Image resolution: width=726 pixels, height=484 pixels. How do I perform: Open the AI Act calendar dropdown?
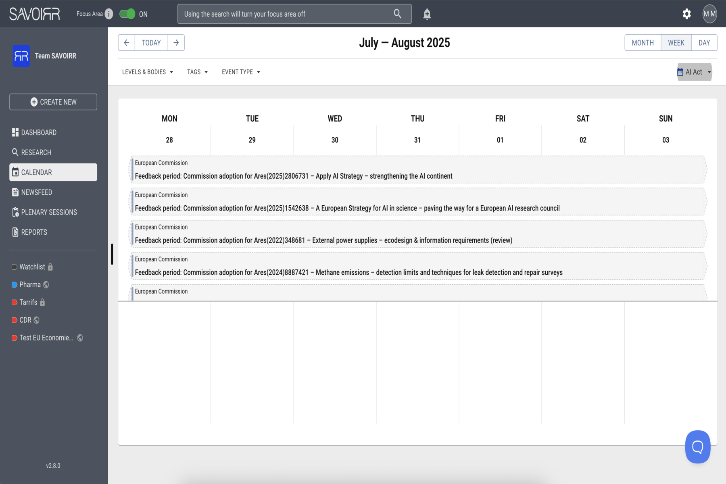coord(695,72)
